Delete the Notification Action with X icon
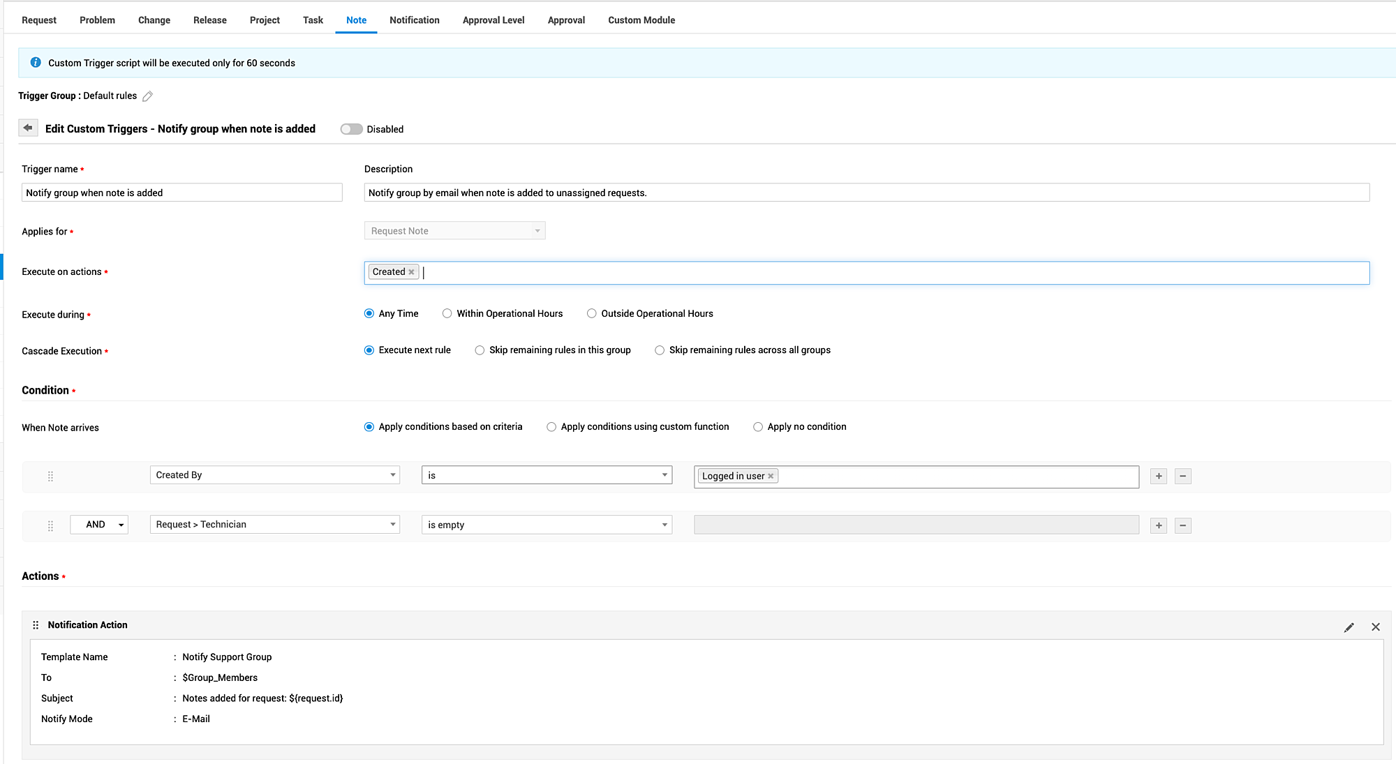This screenshot has width=1396, height=764. [1375, 627]
